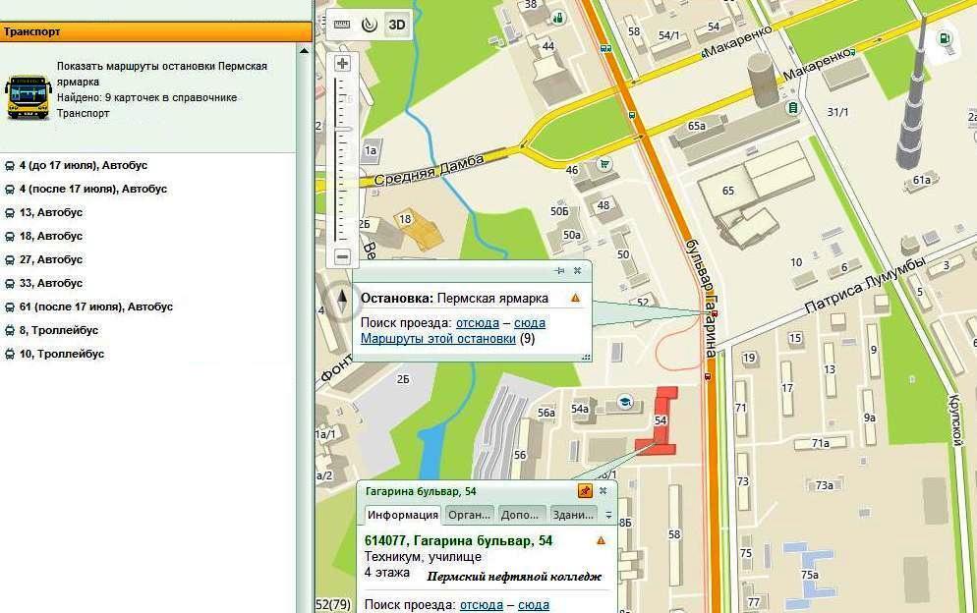977x613 pixels.
Task: Click the highlighted orange building 18
Action: point(420,229)
